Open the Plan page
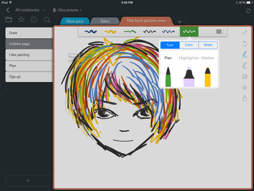Image resolution: width=254 pixels, height=191 pixels. coord(29,66)
